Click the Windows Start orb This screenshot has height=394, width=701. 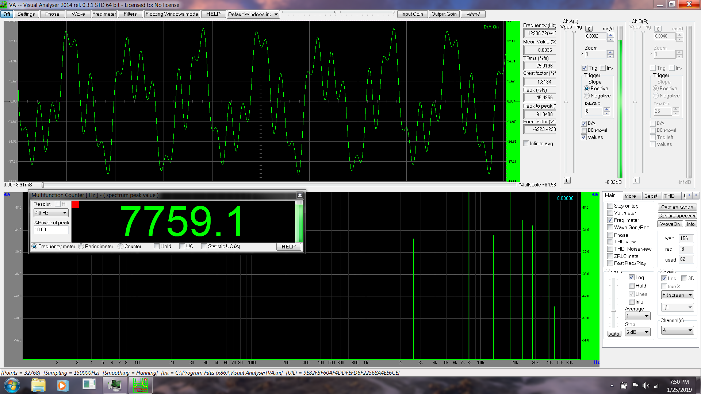pos(12,385)
